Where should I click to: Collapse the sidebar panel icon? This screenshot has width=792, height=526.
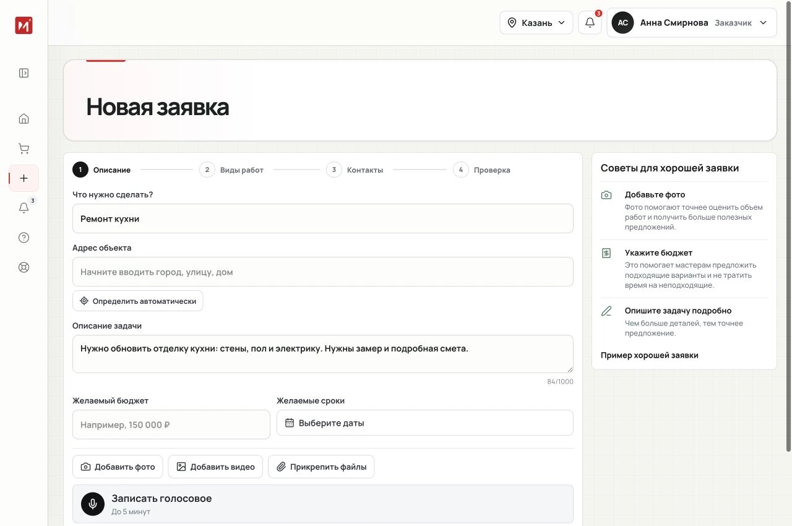24,73
